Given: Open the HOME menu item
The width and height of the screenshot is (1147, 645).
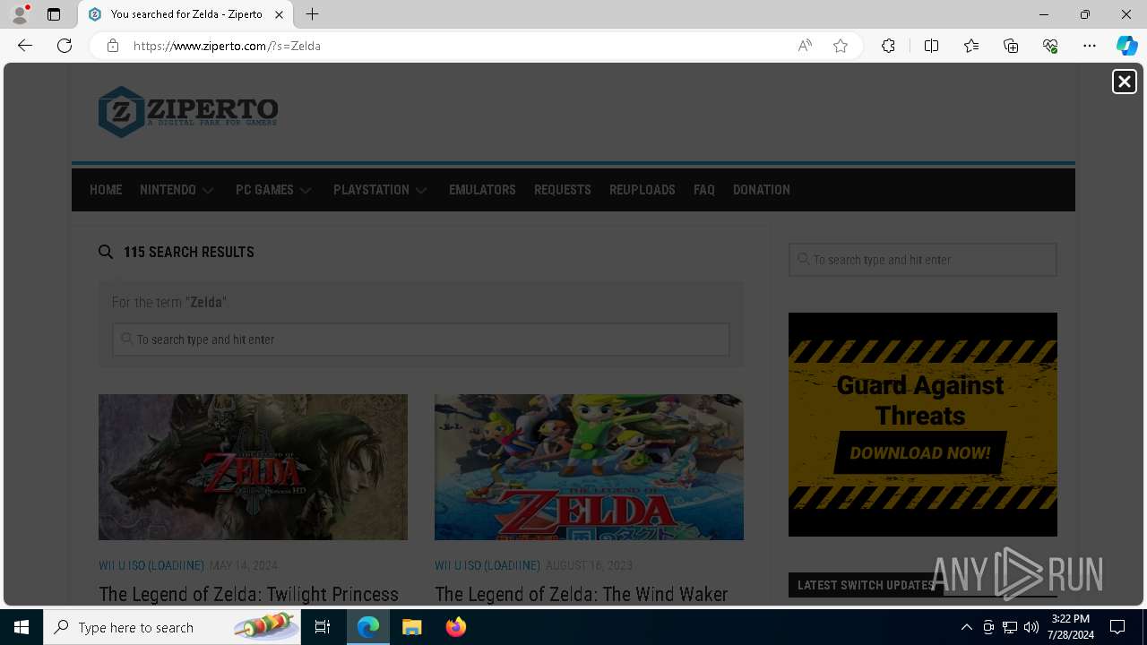Looking at the screenshot, I should point(106,190).
